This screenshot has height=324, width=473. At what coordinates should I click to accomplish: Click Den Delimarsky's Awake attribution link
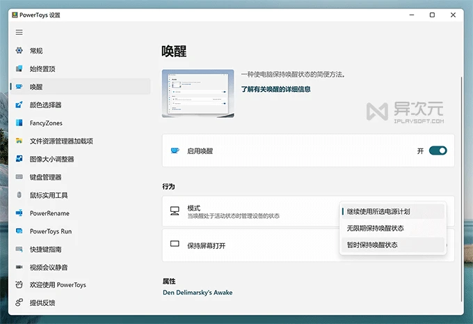[x=197, y=293]
